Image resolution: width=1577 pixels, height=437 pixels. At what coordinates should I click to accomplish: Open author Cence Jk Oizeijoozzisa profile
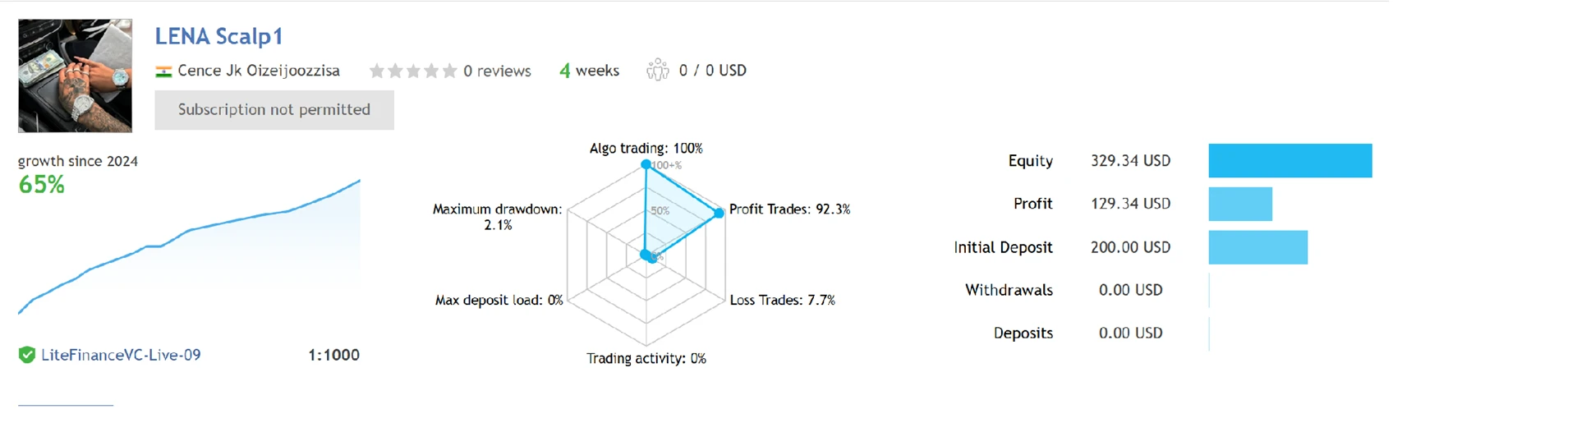click(x=259, y=71)
